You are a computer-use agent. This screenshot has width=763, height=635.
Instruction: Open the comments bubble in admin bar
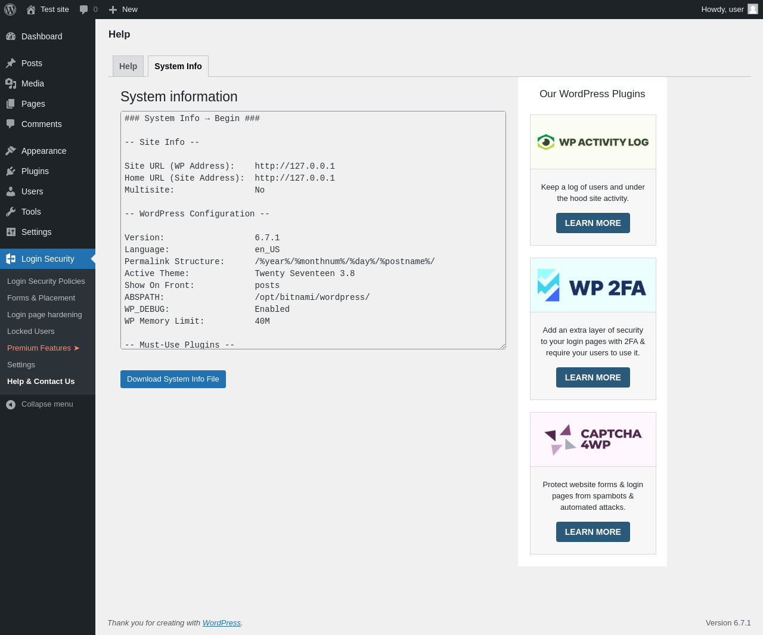coord(84,10)
